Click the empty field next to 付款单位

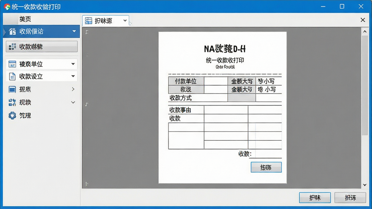(x=216, y=81)
